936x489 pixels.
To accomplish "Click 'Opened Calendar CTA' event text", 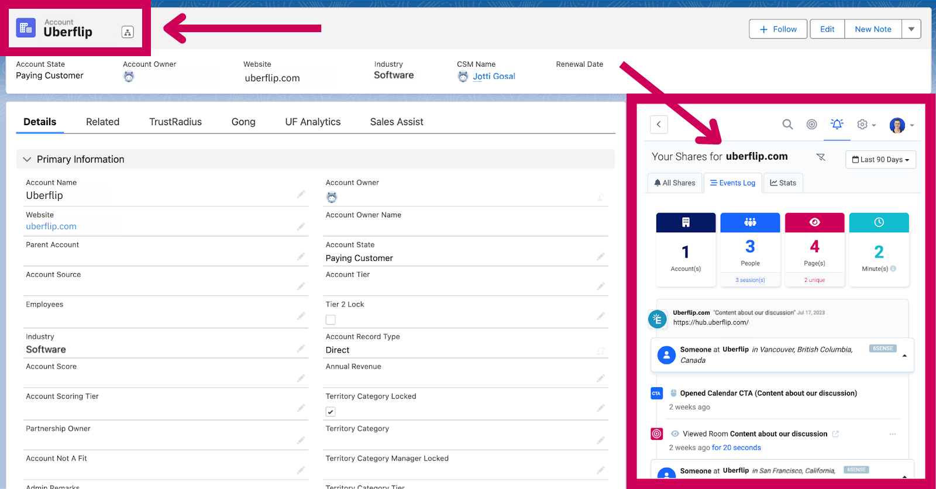I will pyautogui.click(x=768, y=394).
